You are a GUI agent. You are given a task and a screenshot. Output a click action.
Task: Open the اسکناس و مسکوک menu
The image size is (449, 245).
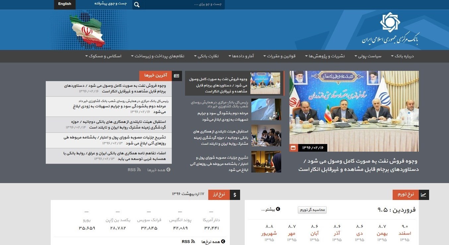coord(103,56)
